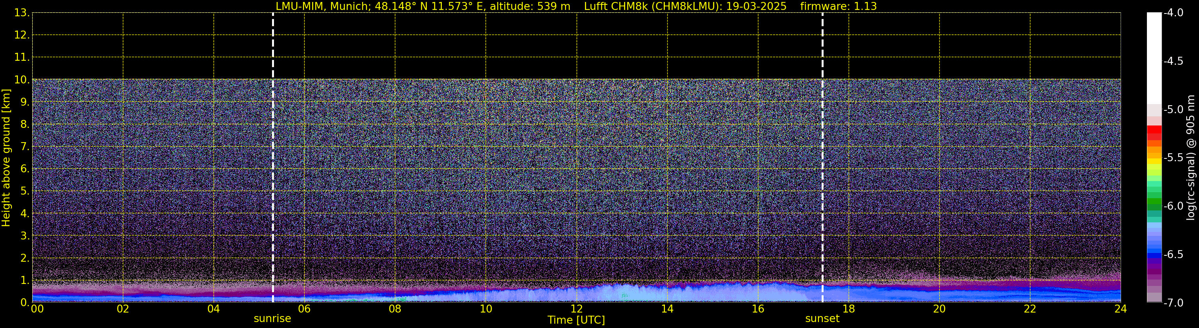Click the '10.' height axis tick label

coord(22,80)
